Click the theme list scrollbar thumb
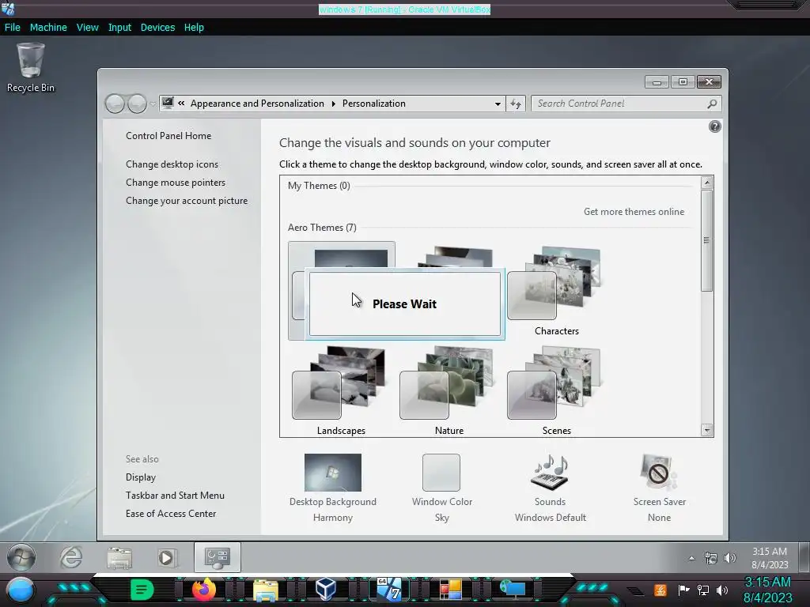The height and width of the screenshot is (607, 810). 706,240
